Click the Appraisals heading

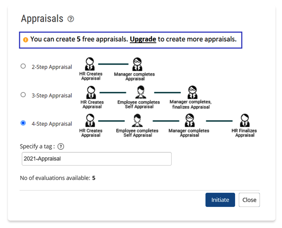[x=42, y=19]
